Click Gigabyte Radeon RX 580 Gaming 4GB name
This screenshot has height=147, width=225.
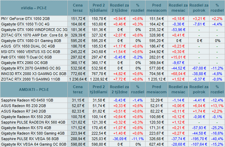33,133
